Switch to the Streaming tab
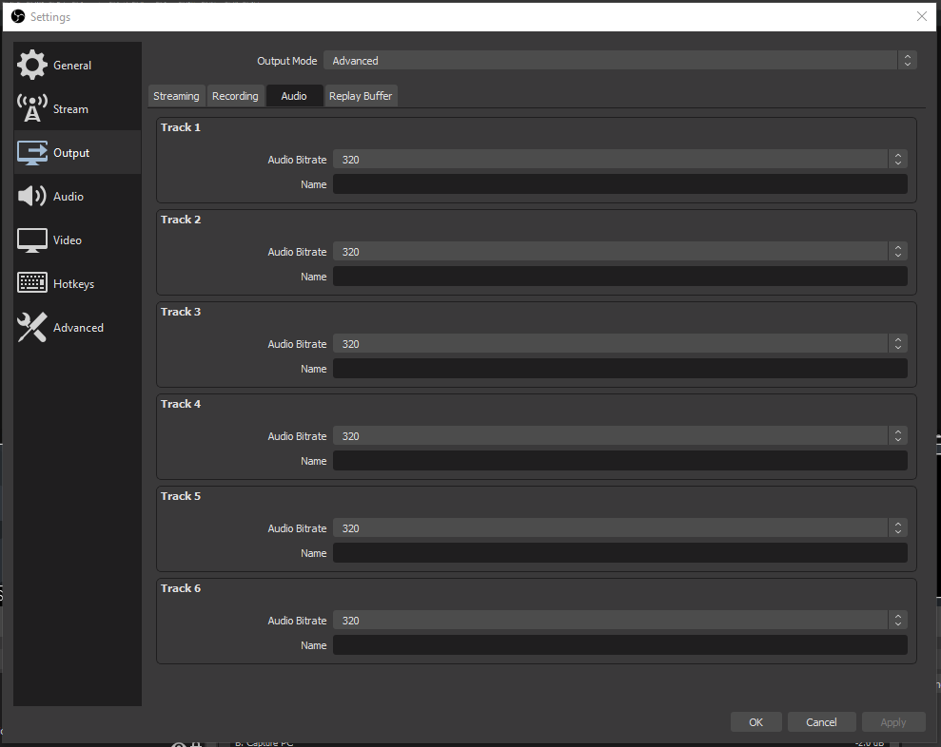941x747 pixels. click(176, 96)
